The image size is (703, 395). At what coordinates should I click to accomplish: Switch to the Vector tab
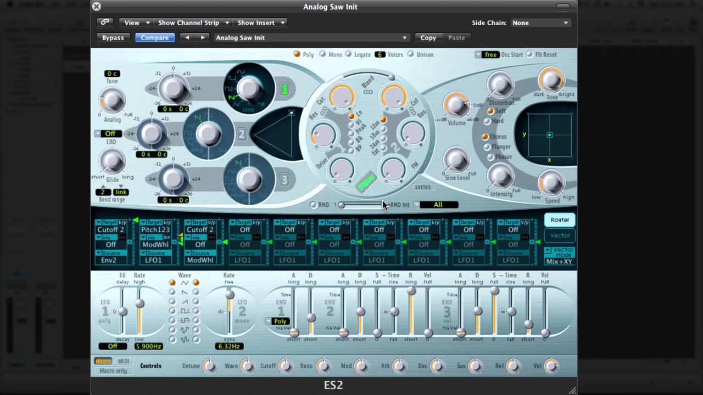pos(560,235)
